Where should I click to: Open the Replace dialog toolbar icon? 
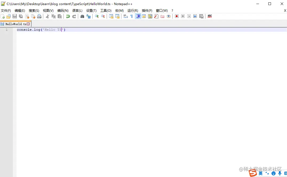click(x=89, y=16)
